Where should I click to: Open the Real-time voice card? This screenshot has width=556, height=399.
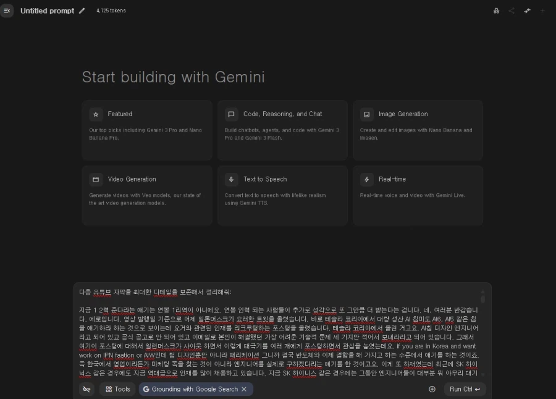pos(418,195)
